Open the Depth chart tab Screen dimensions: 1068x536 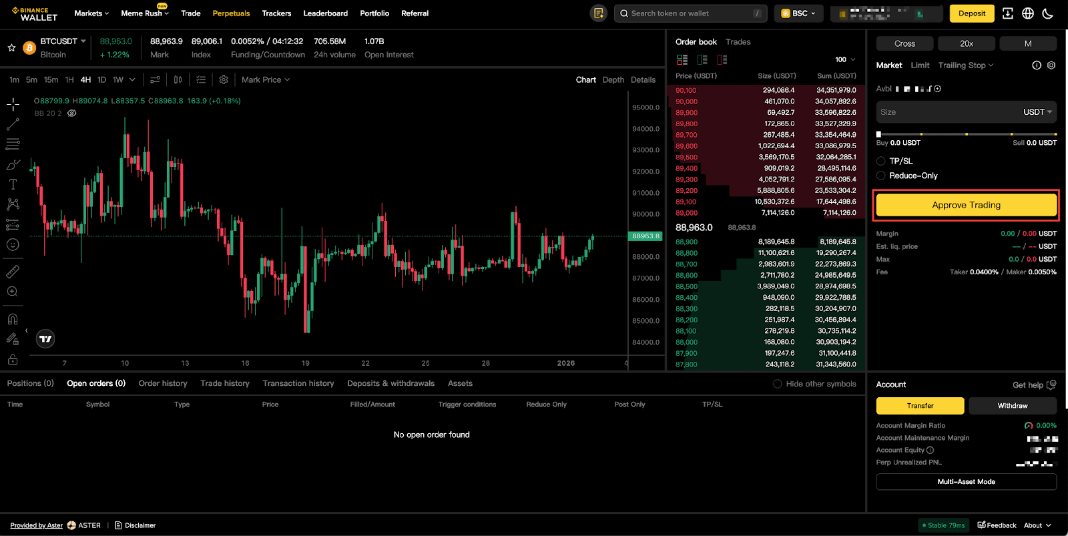[613, 79]
